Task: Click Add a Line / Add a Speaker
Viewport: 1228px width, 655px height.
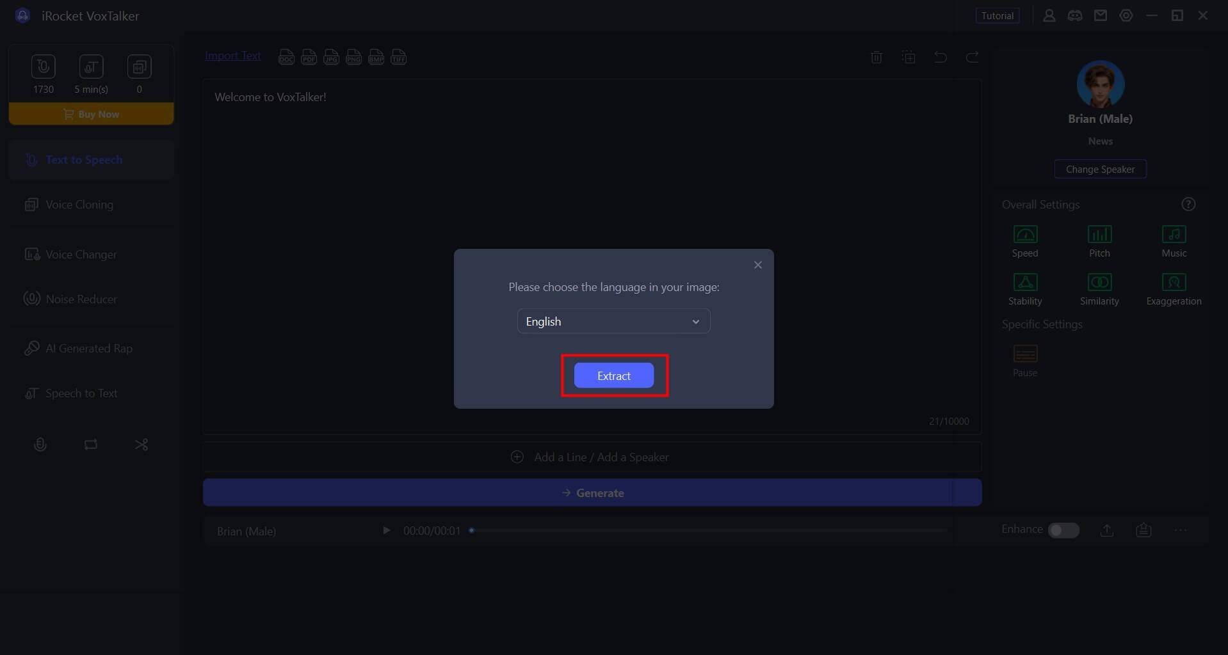Action: (592, 457)
